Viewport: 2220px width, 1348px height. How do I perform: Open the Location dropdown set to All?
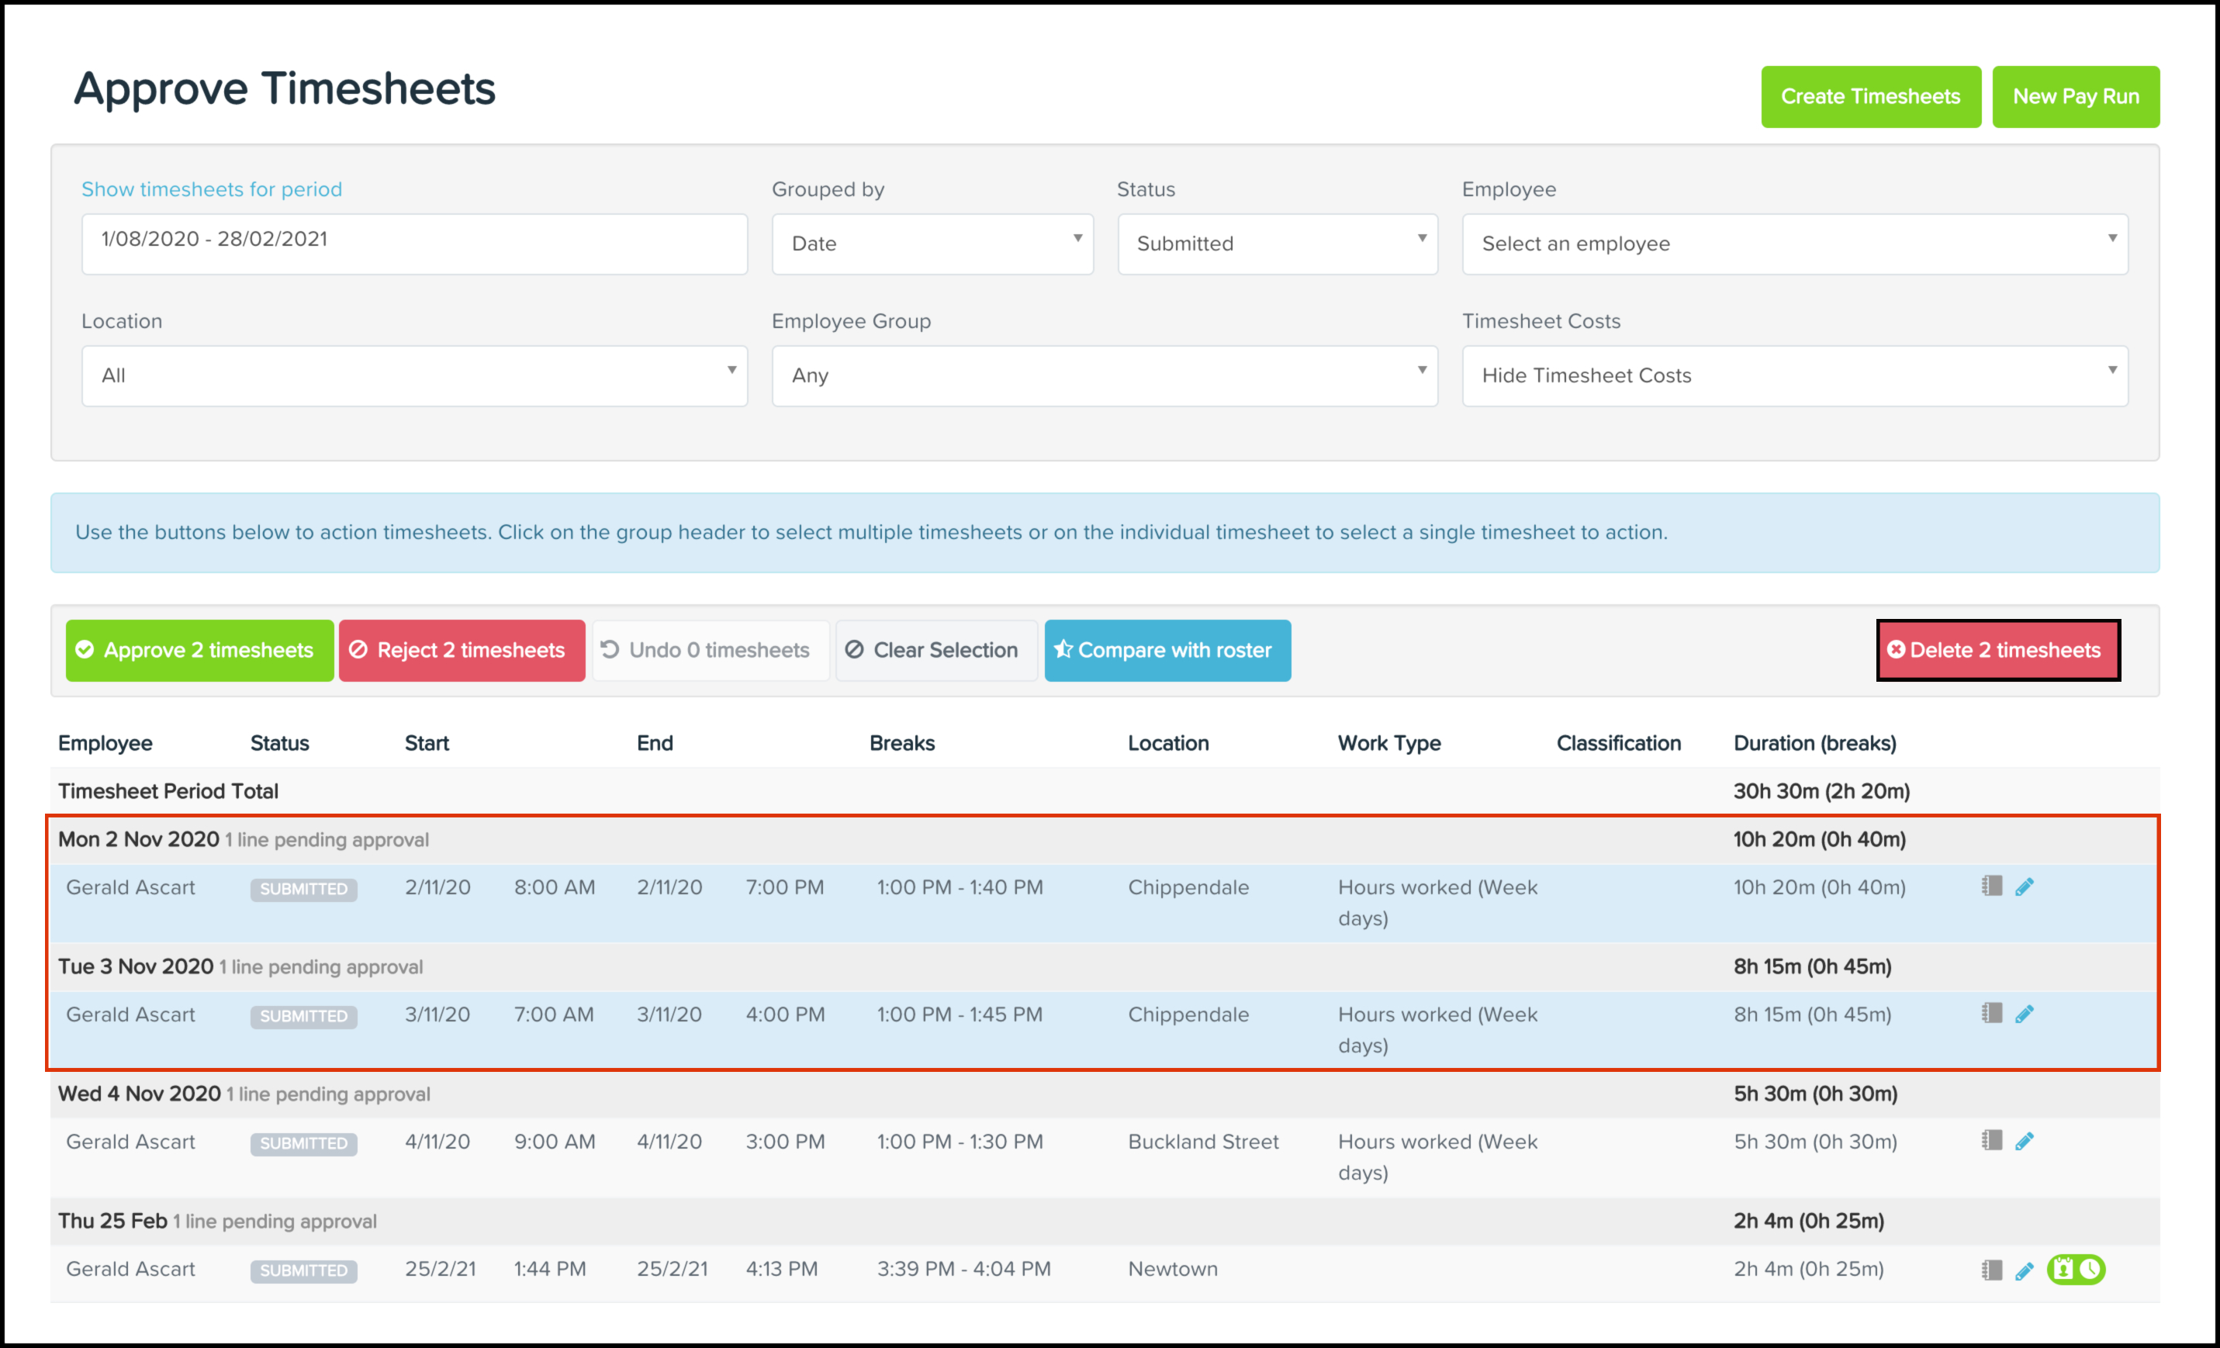pyautogui.click(x=414, y=375)
